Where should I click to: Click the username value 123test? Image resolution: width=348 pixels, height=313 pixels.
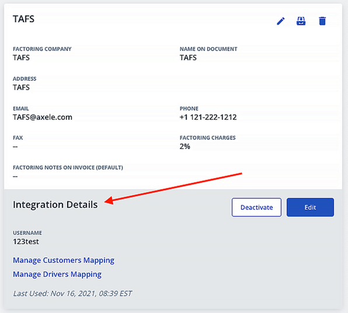point(26,242)
